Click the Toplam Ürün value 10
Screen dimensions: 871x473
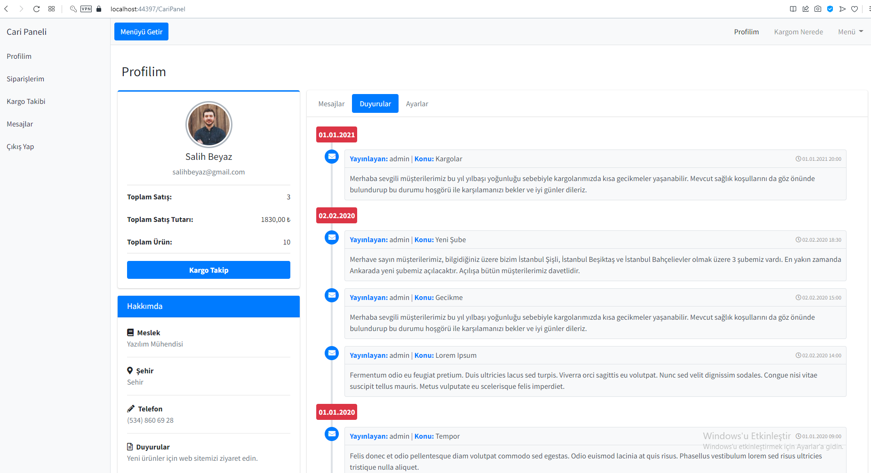click(x=287, y=242)
